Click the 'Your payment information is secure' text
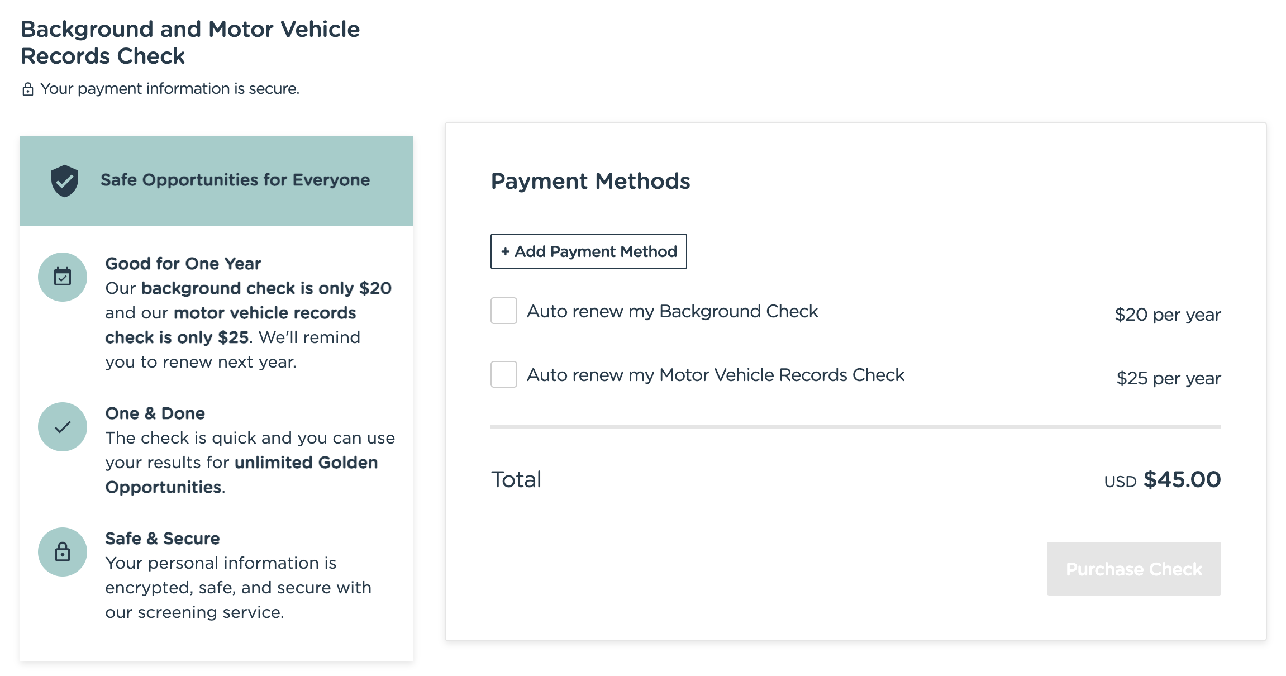The image size is (1286, 676). 170,89
